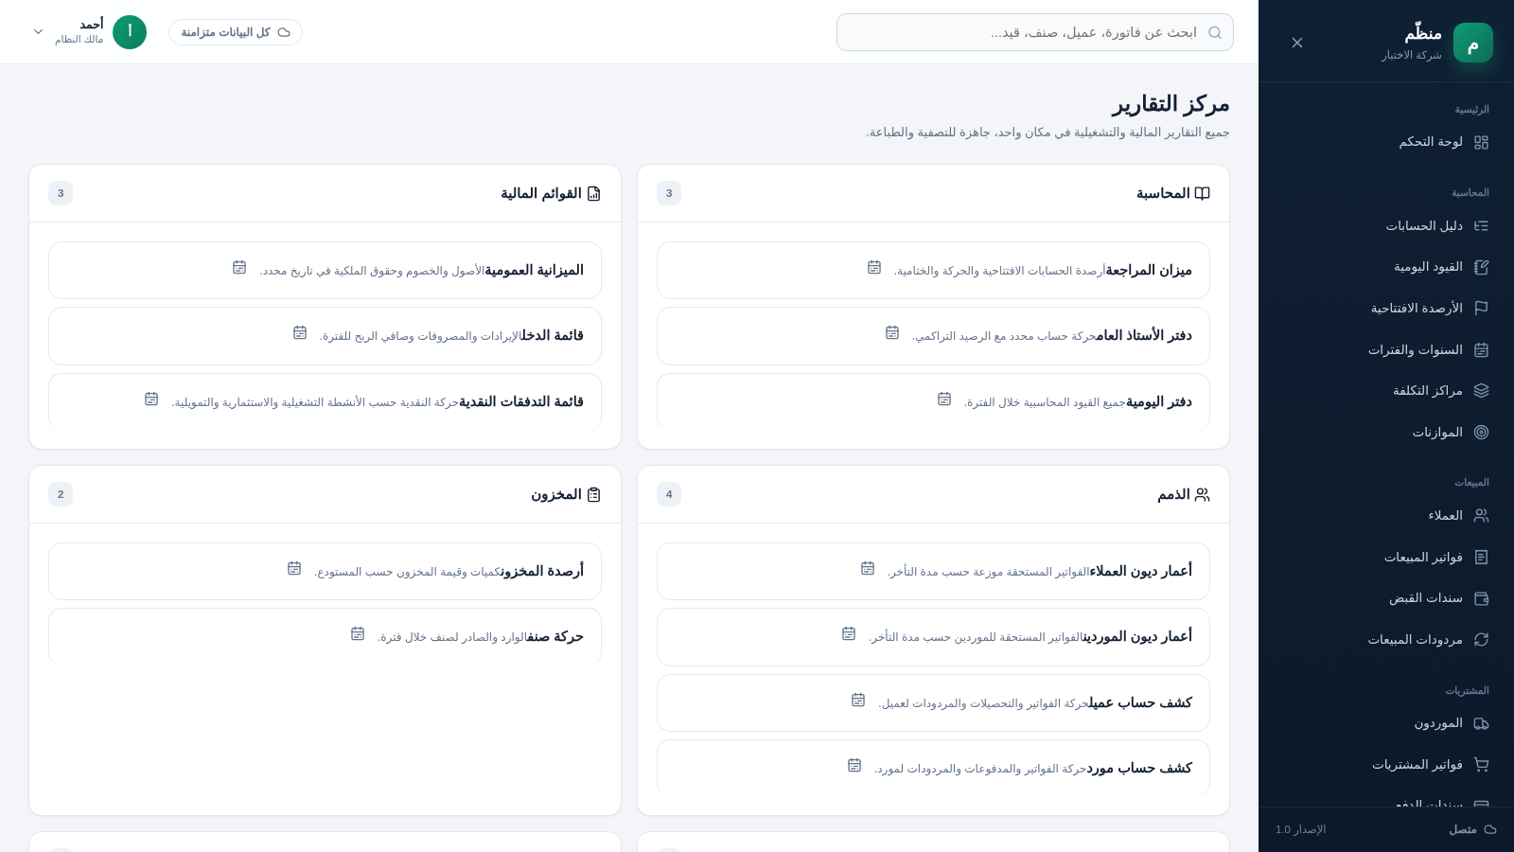Click cart icon beside فواتير المشتريات
1514x852 pixels.
click(x=1482, y=764)
